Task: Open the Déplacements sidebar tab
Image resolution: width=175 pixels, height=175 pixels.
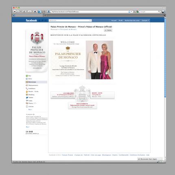Action: 33,85
